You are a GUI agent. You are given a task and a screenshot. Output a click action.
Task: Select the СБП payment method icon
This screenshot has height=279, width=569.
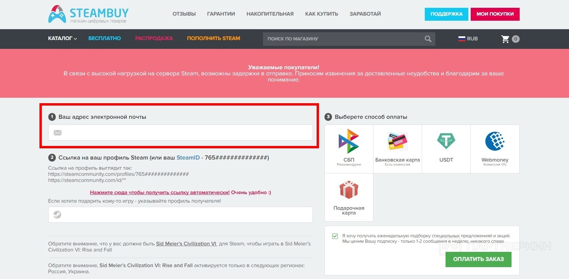coord(349,141)
